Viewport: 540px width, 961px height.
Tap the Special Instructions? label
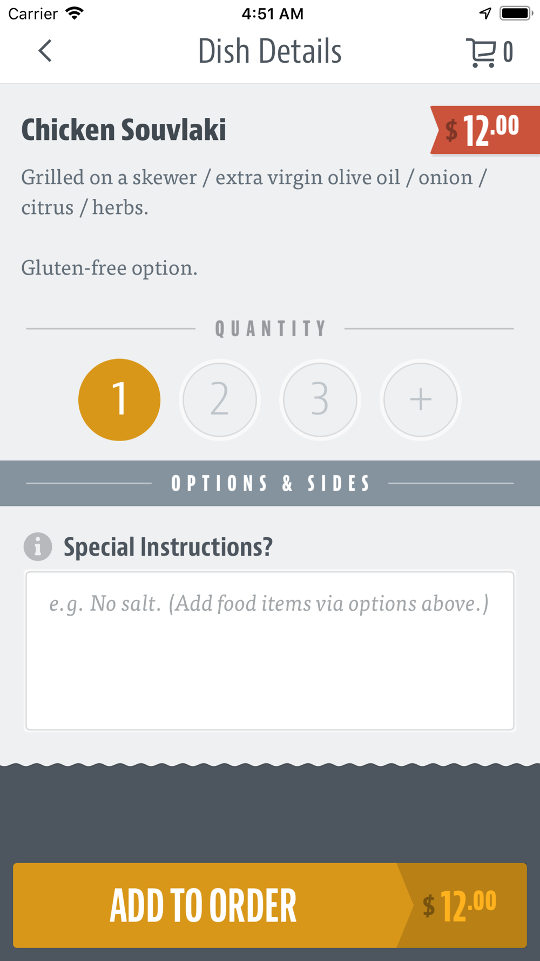[168, 547]
